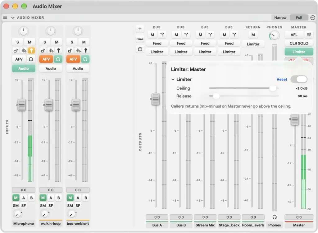This screenshot has width=318, height=233.
Task: Toggle green headphones on bed-ambient channel
Action: [85, 59]
